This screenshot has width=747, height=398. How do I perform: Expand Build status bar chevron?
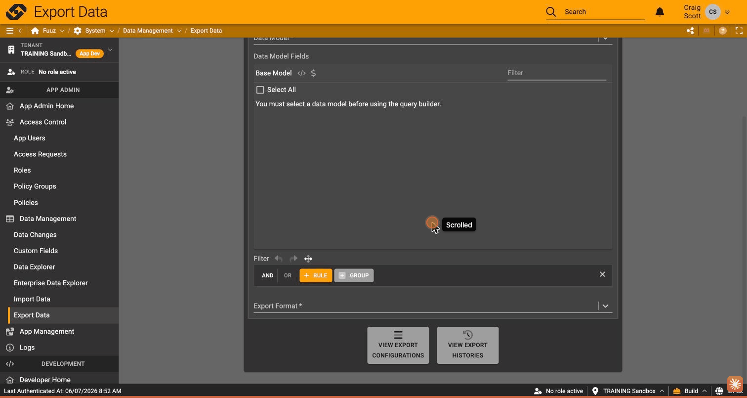coord(705,391)
